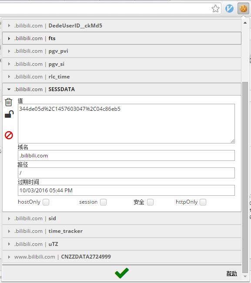
Task: Open the blue V extension icon
Action: click(x=229, y=8)
